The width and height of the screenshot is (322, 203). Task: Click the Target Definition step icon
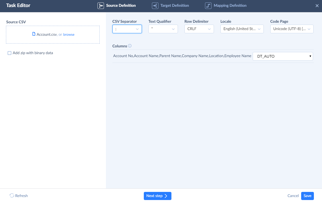[x=155, y=5]
